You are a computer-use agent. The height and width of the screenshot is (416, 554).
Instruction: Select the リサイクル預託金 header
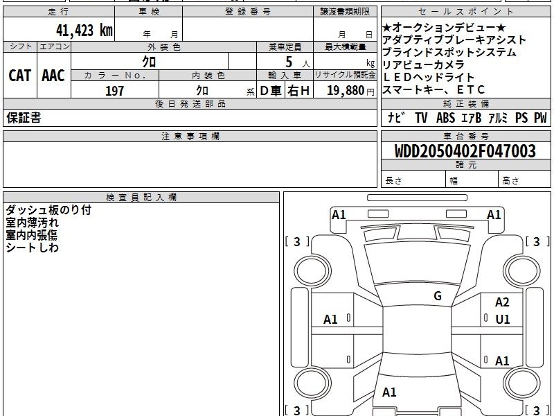point(345,75)
